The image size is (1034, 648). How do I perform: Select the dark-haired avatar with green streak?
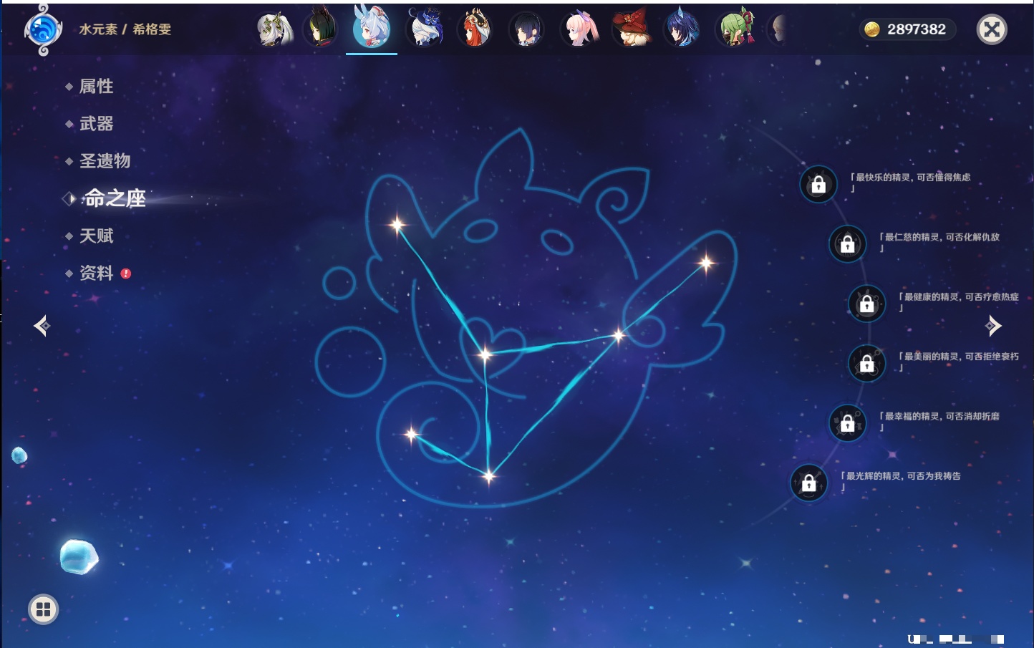pos(320,29)
